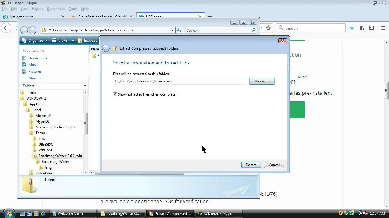The height and width of the screenshot is (218, 389).
Task: Select RosaImageWriter-2.6.2-win zipped folder in tree
Action: coord(60,156)
